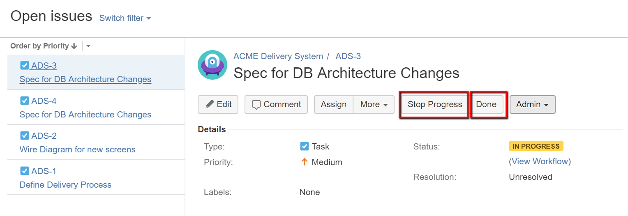The height and width of the screenshot is (216, 628).
Task: Open the ACME Delivery System breadcrumb link
Action: (x=278, y=56)
